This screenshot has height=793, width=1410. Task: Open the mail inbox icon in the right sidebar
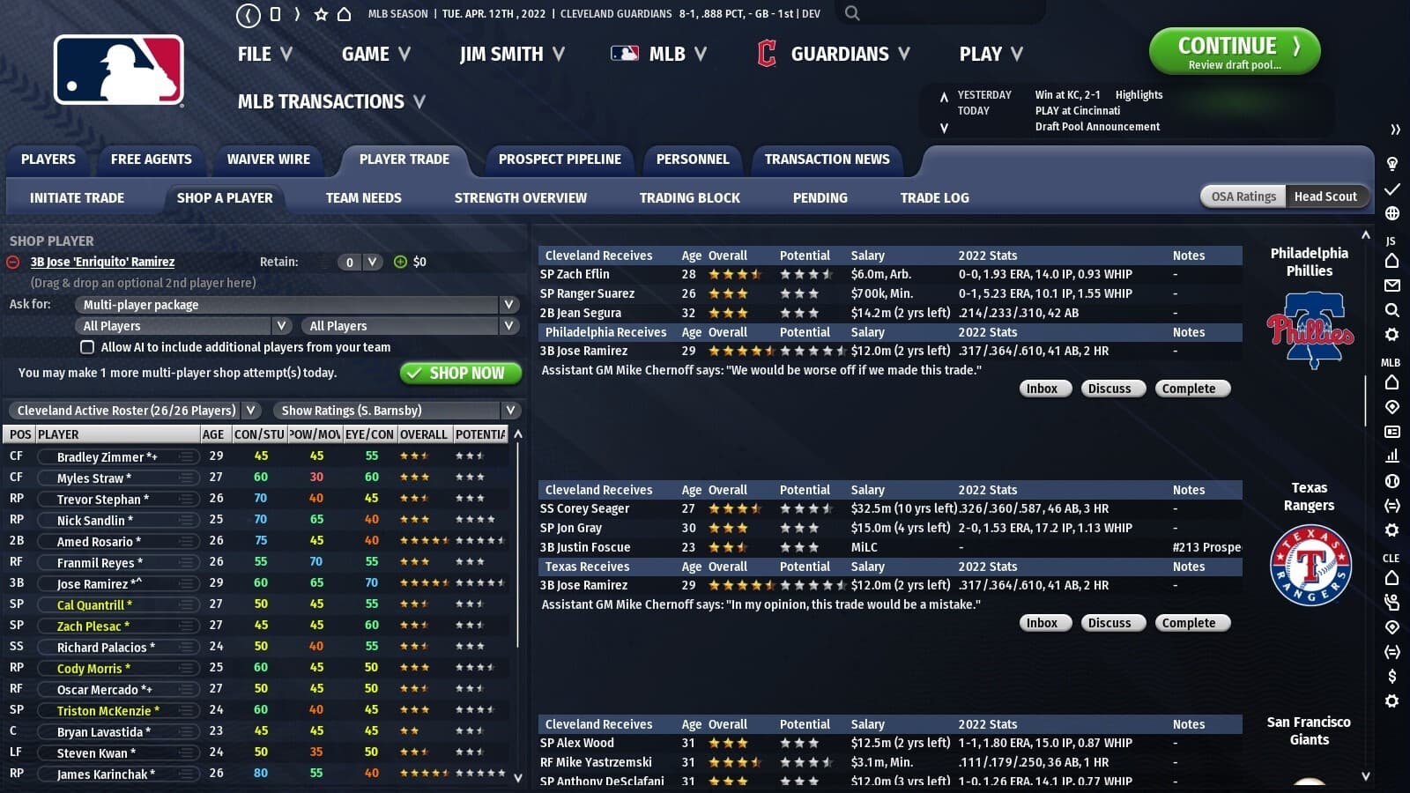pyautogui.click(x=1392, y=285)
